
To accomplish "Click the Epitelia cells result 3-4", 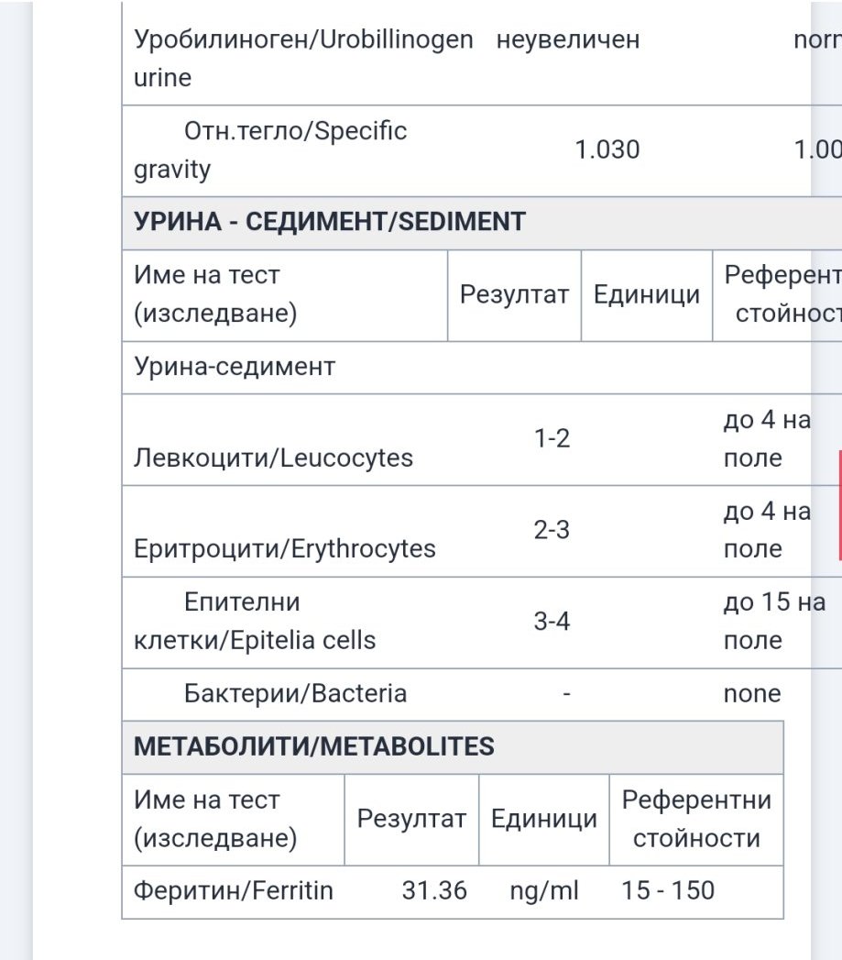I will (552, 622).
